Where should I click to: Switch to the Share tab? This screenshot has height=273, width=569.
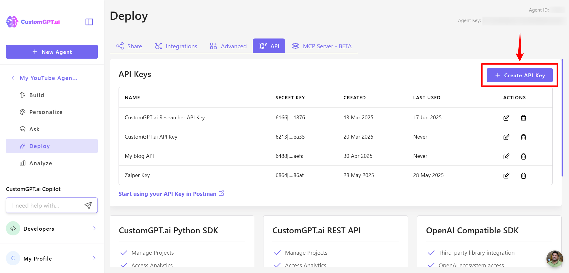click(129, 46)
